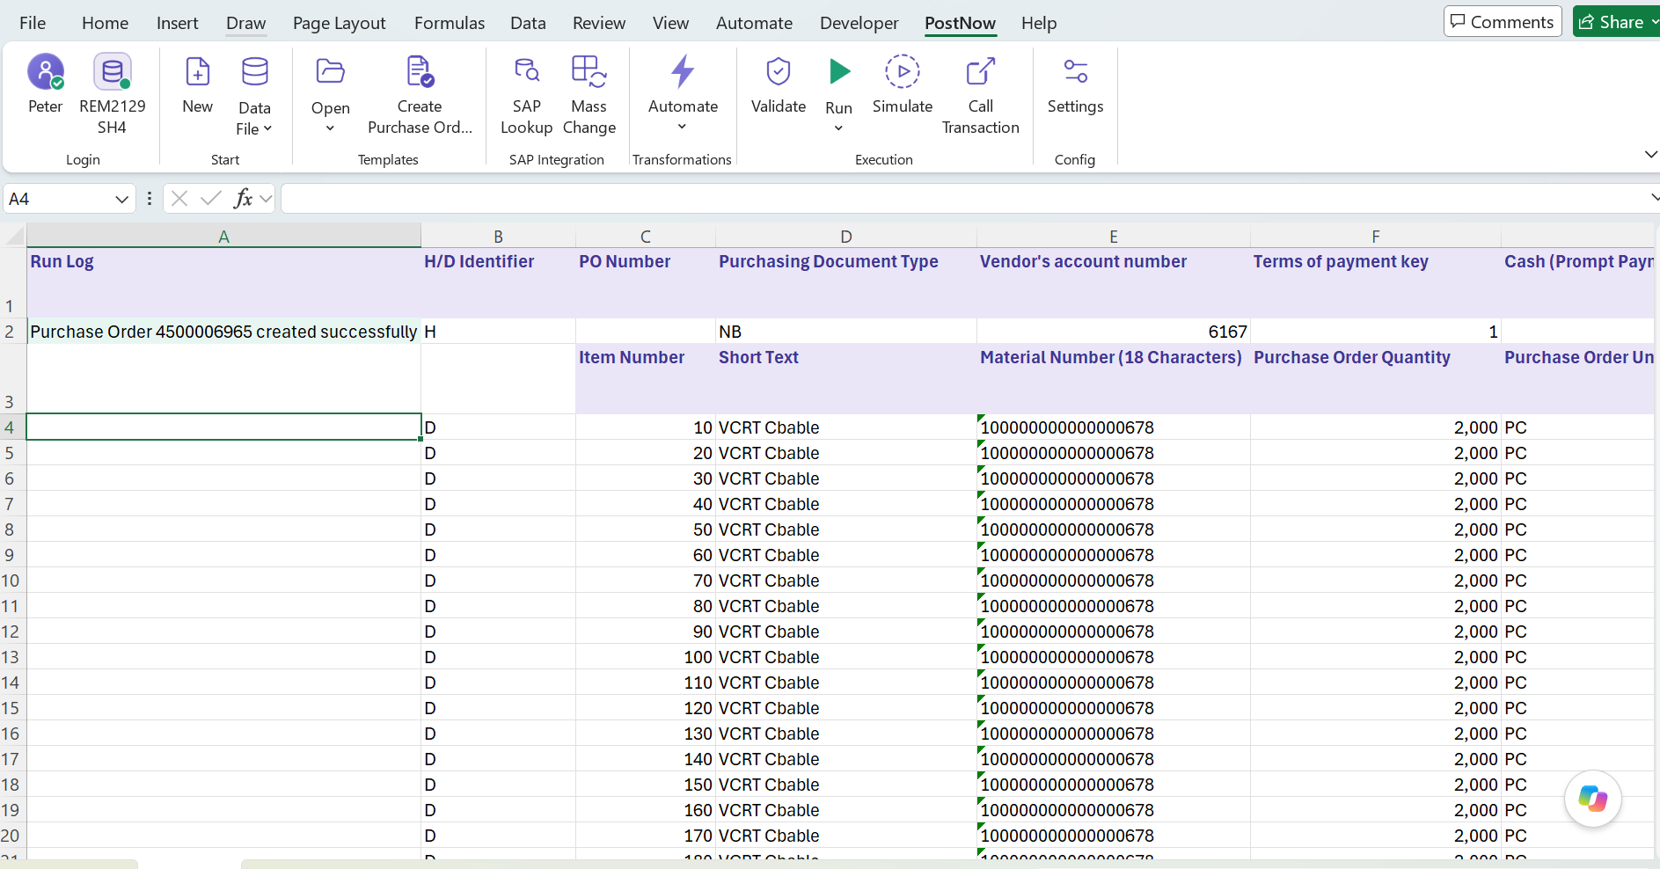The height and width of the screenshot is (869, 1660).
Task: Click the formula bar cancel X icon
Action: coord(179,199)
